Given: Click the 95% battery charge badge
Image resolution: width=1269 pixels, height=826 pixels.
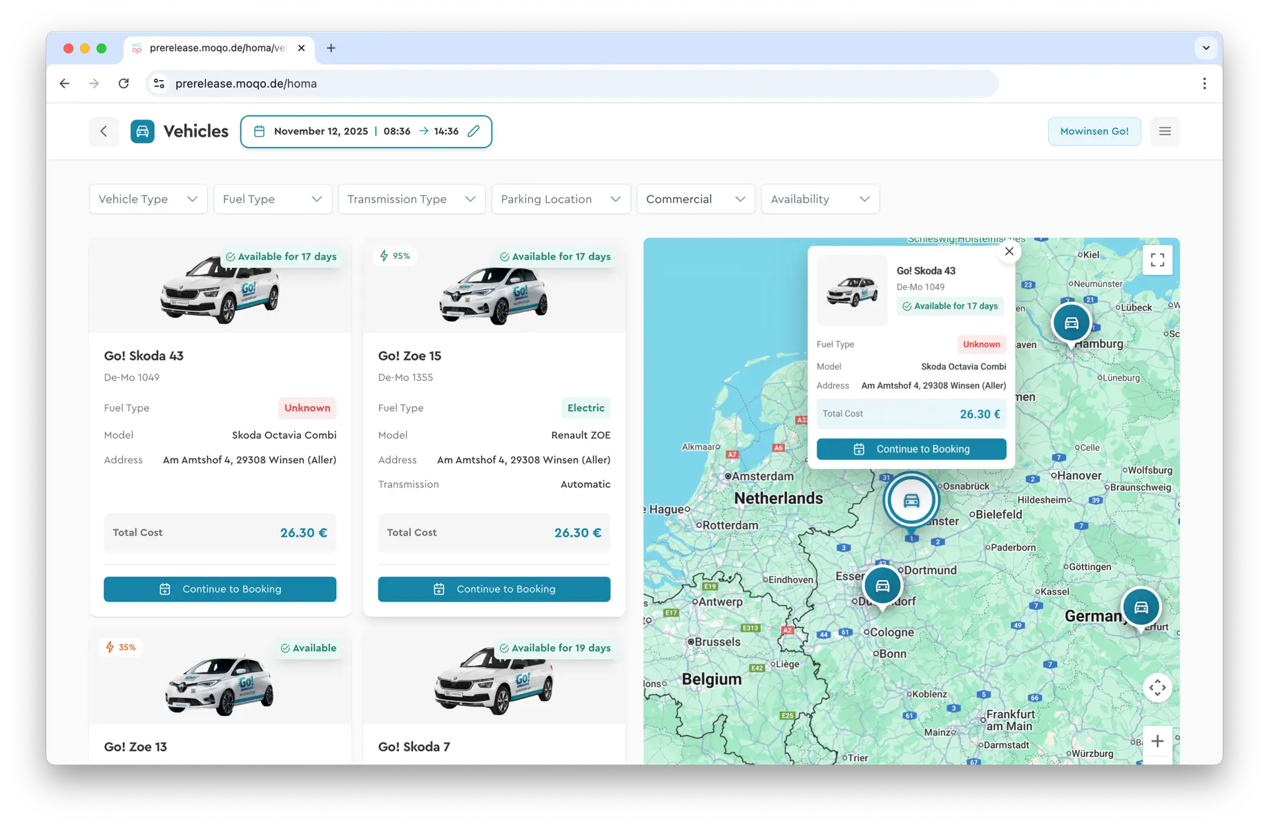Looking at the screenshot, I should click(x=396, y=256).
